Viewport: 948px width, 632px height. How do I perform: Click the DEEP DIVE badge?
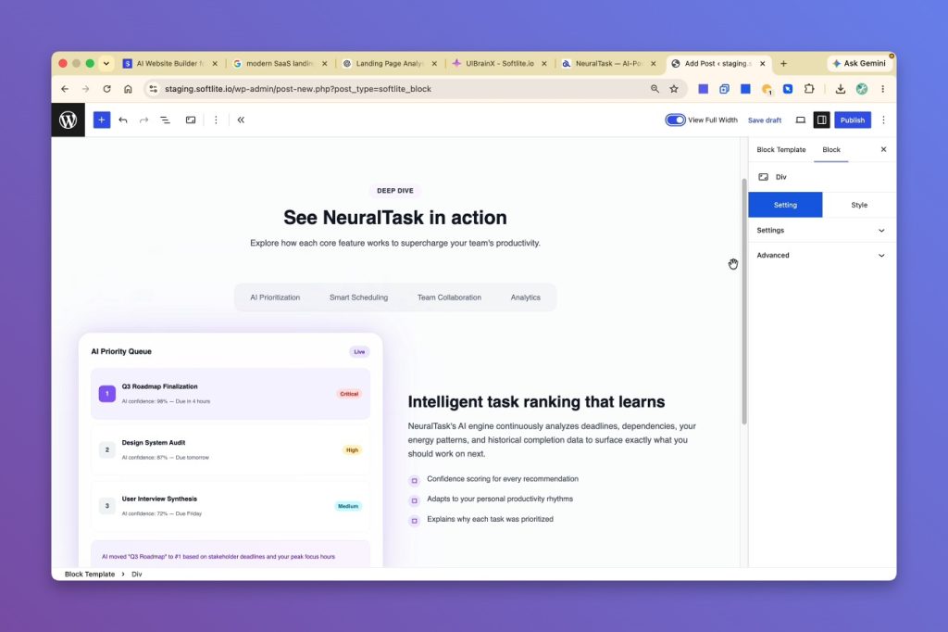[x=395, y=191]
